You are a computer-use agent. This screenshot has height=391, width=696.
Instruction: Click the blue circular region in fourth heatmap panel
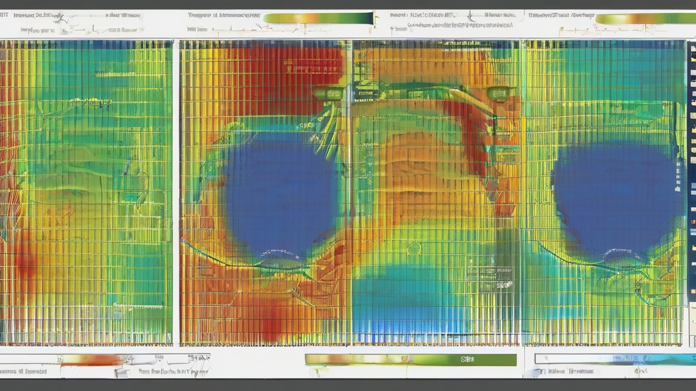pos(617,202)
